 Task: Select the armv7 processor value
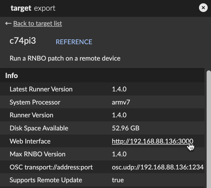point(121,102)
